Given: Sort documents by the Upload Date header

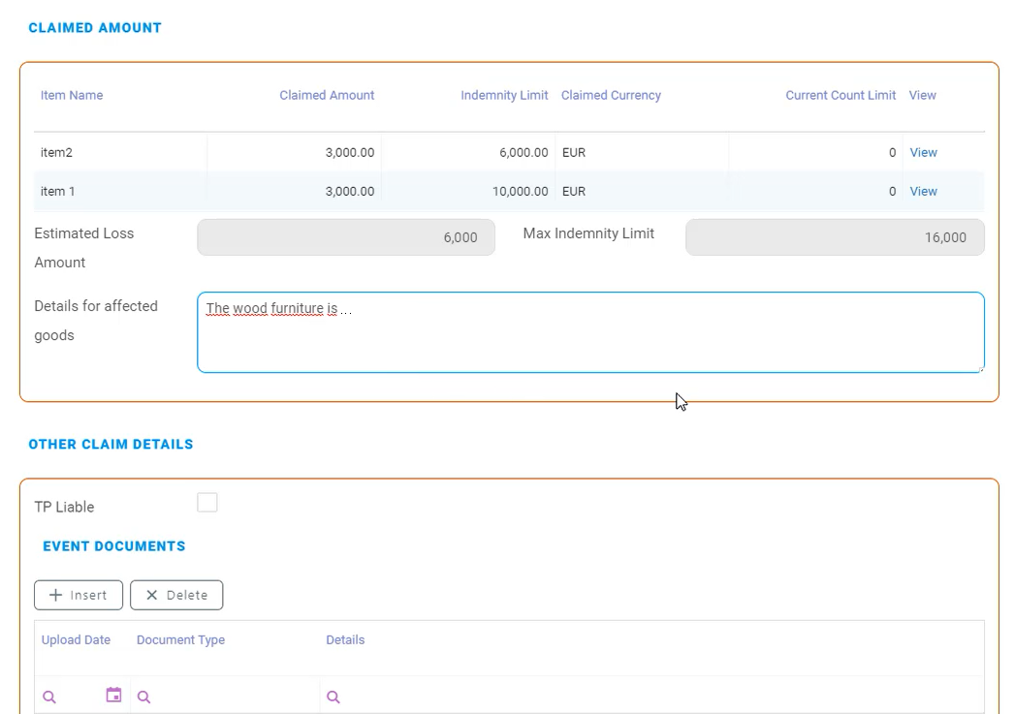Looking at the screenshot, I should click(76, 639).
